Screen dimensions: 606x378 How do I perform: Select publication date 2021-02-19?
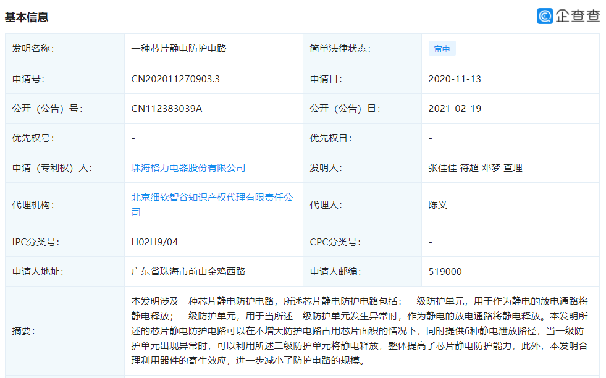coord(455,109)
